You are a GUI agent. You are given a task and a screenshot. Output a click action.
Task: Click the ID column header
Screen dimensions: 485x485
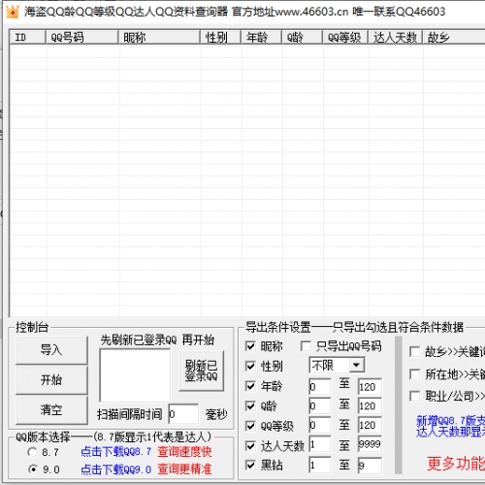[x=27, y=38]
